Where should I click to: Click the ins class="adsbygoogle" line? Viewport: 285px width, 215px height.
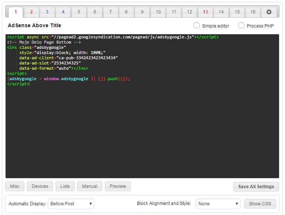pyautogui.click(x=37, y=48)
